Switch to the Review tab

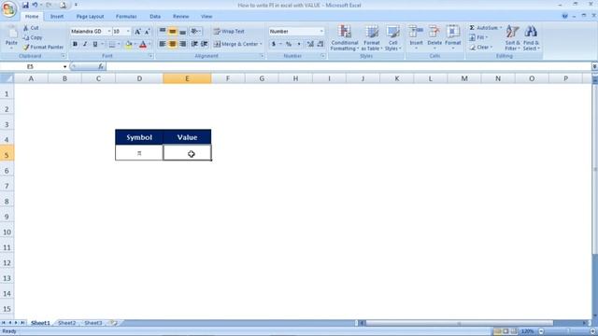(x=180, y=17)
